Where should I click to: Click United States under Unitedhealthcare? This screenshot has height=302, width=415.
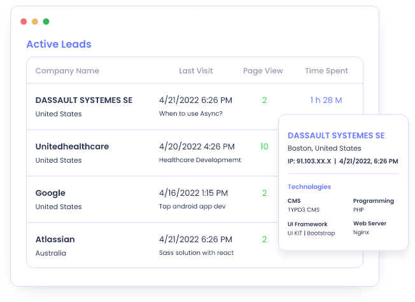pos(59,160)
